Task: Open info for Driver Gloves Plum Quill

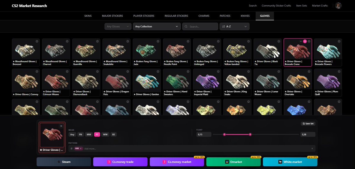Action: pyautogui.click(x=339, y=71)
